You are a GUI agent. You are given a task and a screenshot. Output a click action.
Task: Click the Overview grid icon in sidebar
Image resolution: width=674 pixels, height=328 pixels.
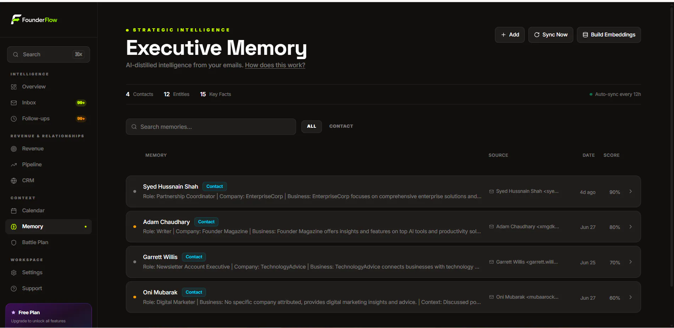[14, 87]
